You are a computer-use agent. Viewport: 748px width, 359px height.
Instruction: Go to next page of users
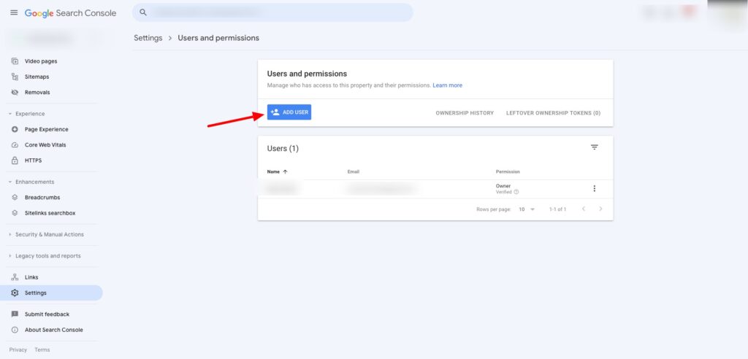click(x=600, y=209)
